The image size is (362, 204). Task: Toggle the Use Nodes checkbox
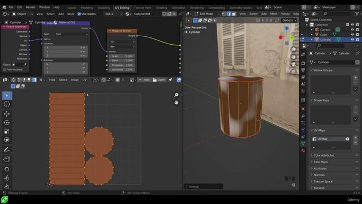click(79, 14)
